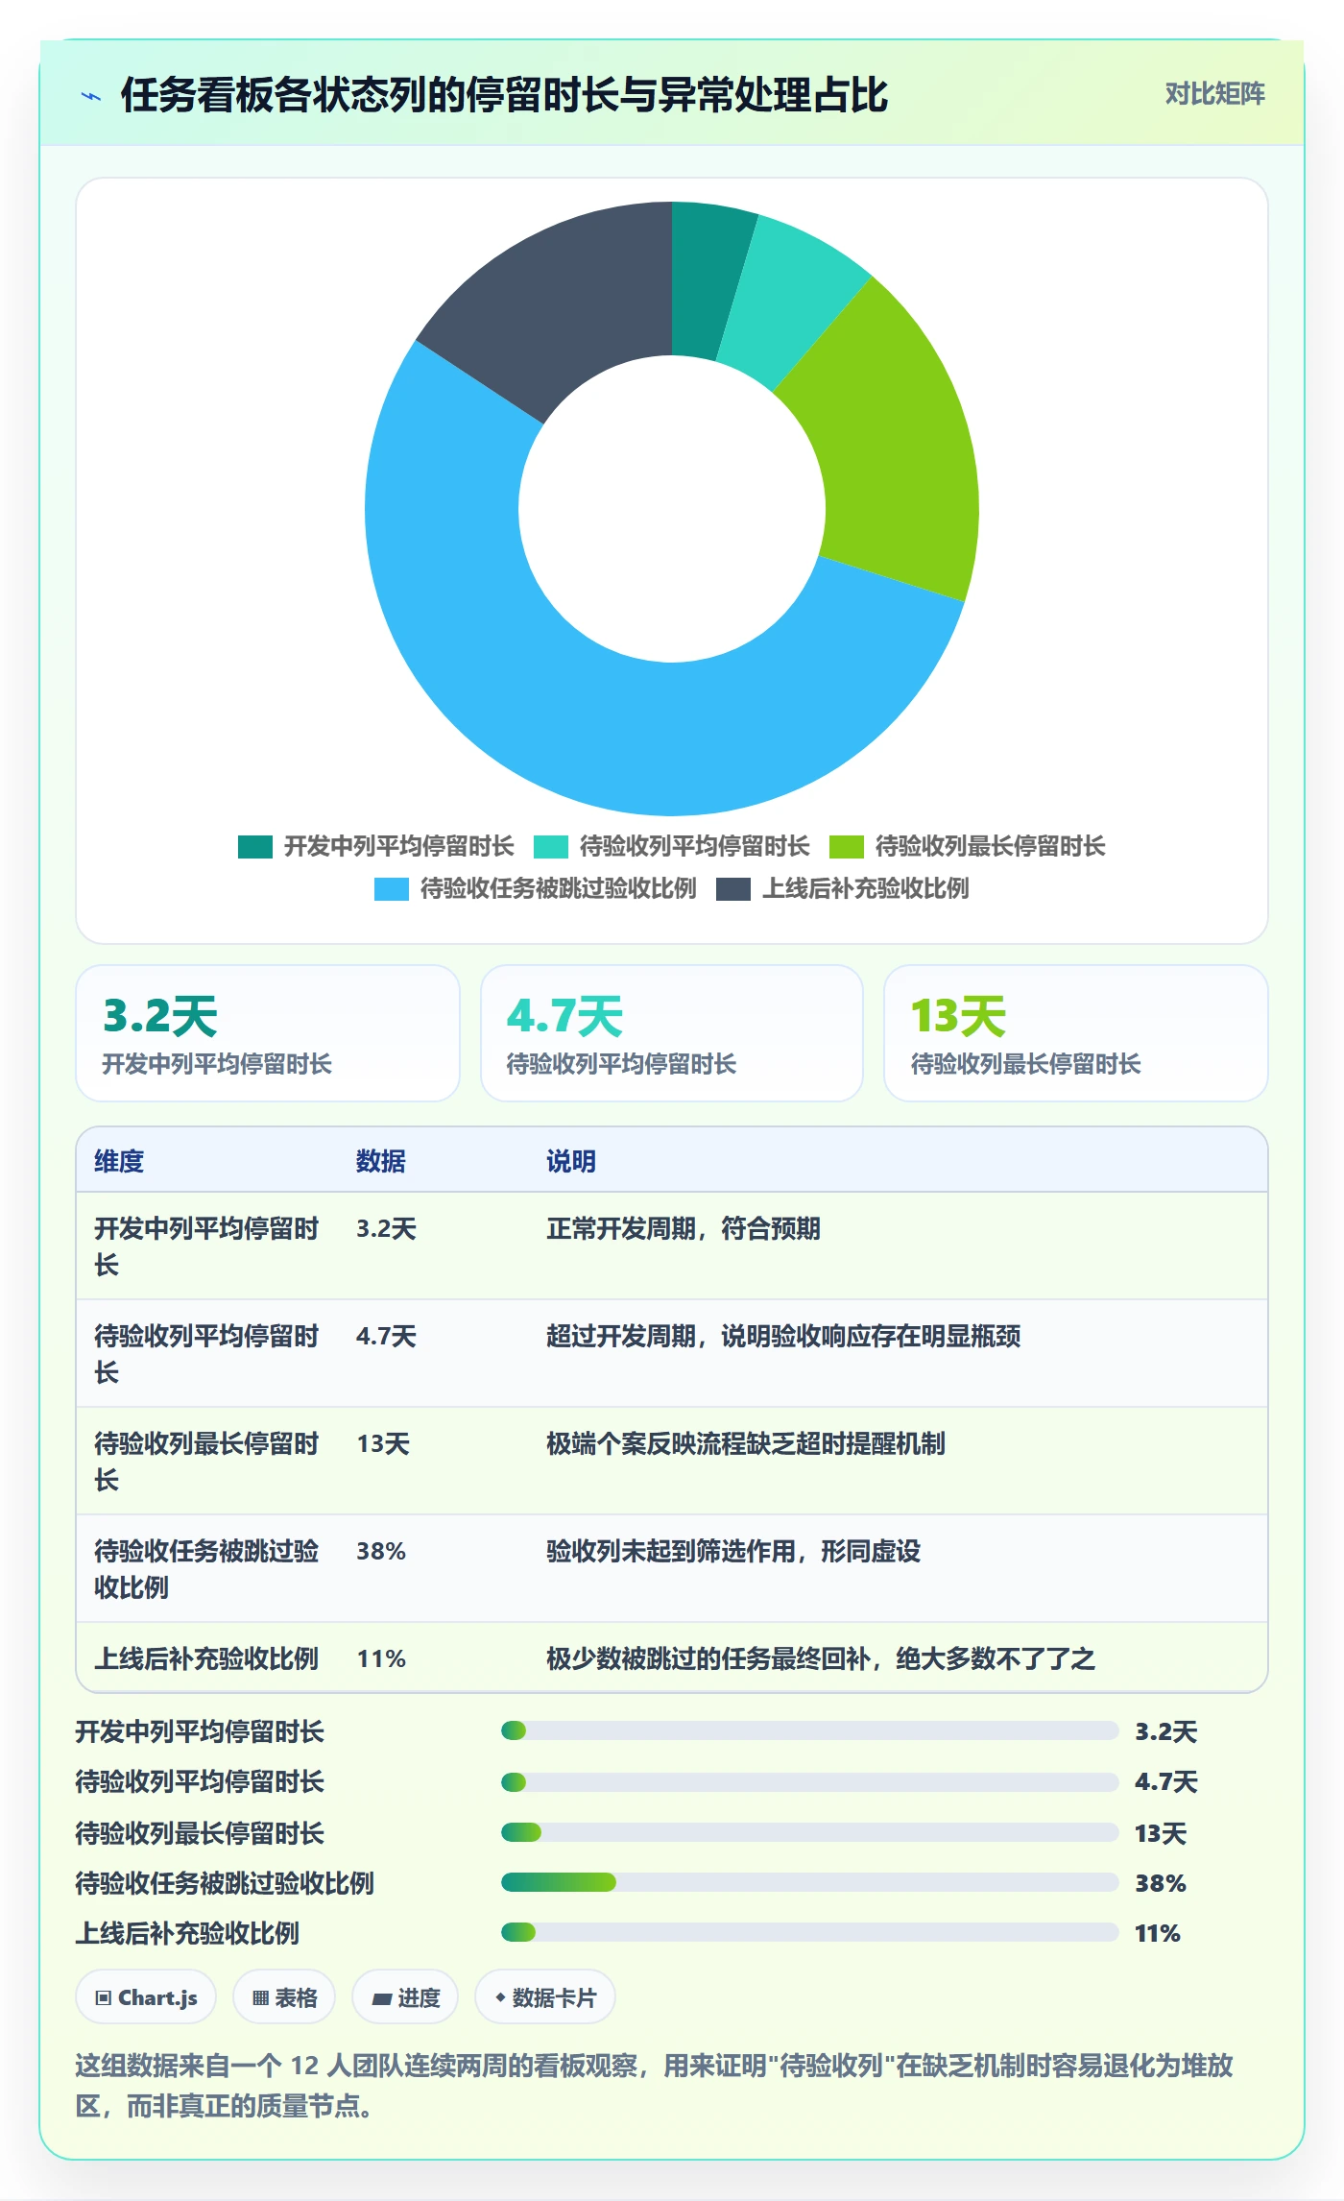Toggle legend swatch for 待验收任务被跳过验收比例
Image resolution: width=1344 pixels, height=2201 pixels.
(392, 888)
